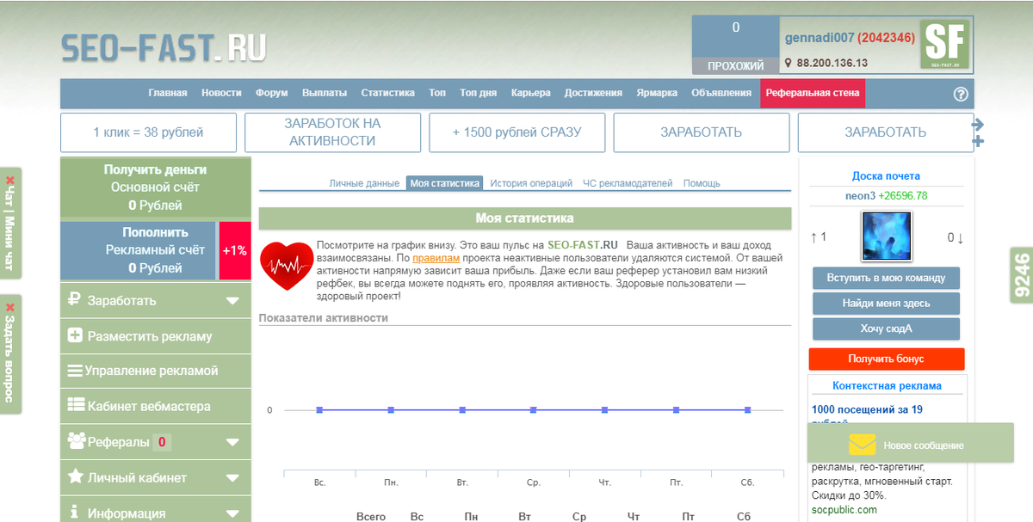Close the Задать вопрос side tab
Image resolution: width=1033 pixels, height=522 pixels.
pos(9,307)
